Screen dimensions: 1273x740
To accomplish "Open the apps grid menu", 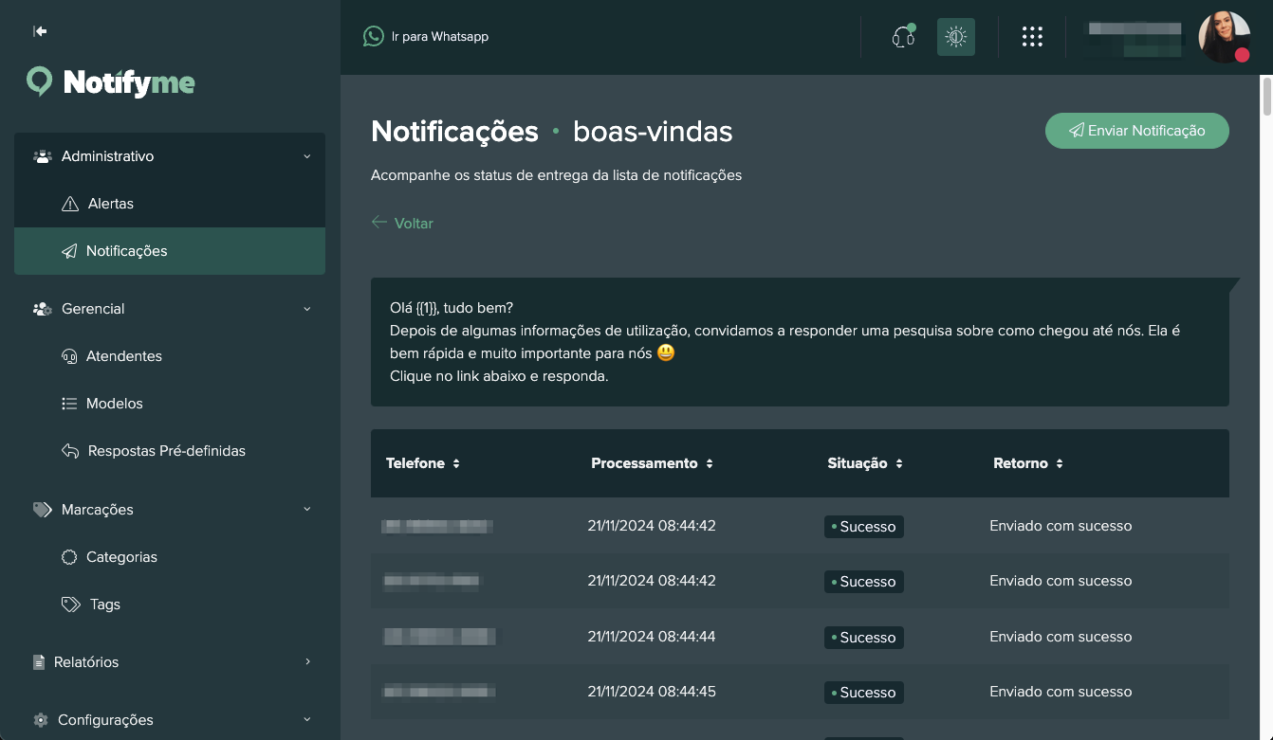I will pyautogui.click(x=1032, y=37).
